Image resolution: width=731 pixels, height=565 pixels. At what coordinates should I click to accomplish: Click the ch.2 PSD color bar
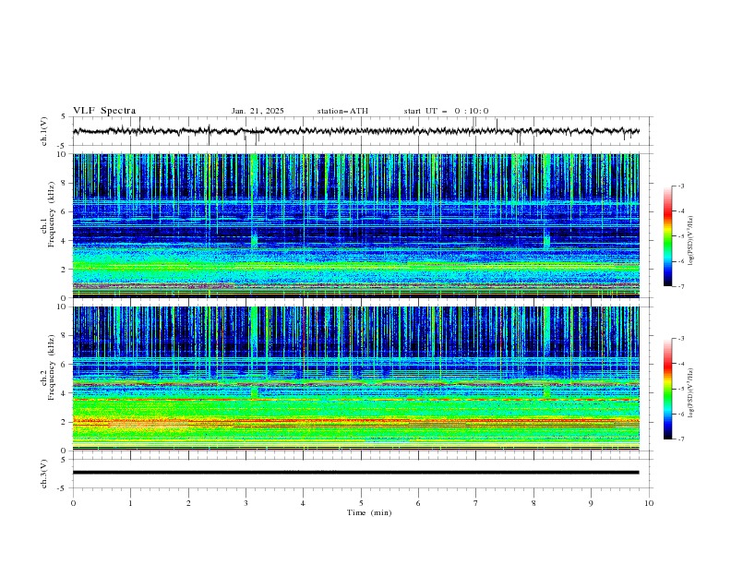point(668,389)
